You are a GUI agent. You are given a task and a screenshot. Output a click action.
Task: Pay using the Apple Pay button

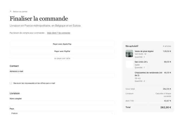[x=62, y=44]
